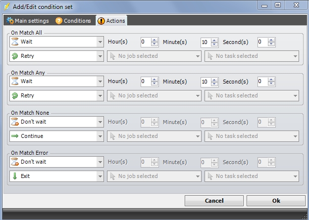Click the hourglass icon in On Match All

(x=14, y=42)
